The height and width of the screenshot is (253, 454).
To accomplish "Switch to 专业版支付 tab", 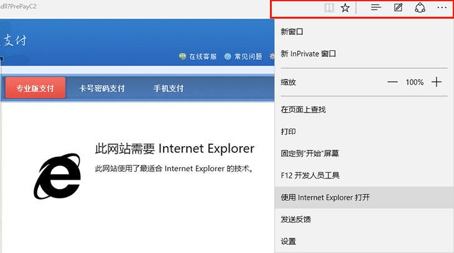I will pos(35,88).
